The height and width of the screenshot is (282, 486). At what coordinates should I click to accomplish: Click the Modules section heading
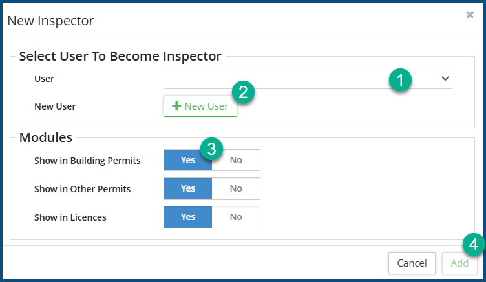46,137
